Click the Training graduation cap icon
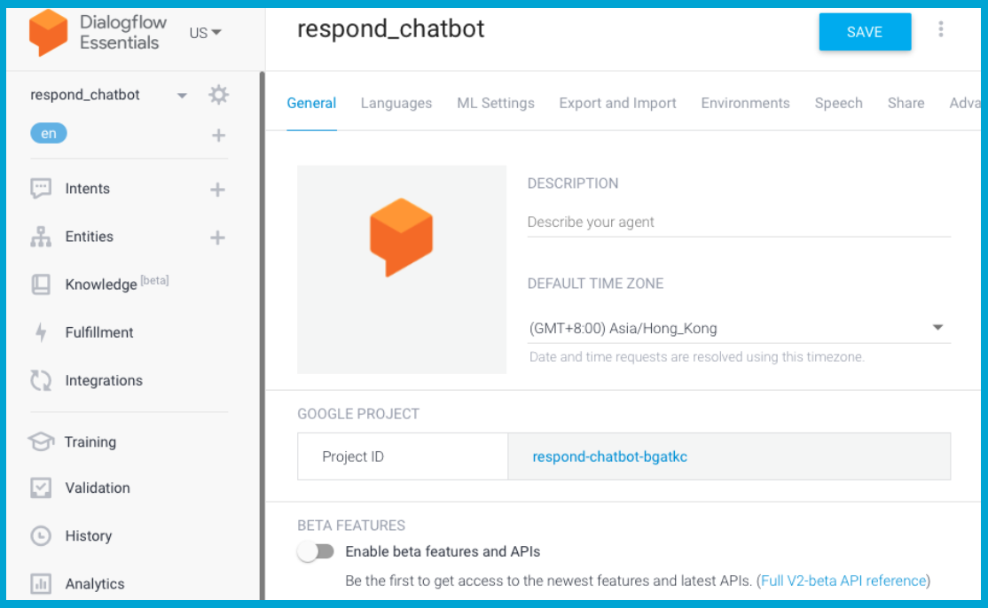This screenshot has width=988, height=608. 41,441
